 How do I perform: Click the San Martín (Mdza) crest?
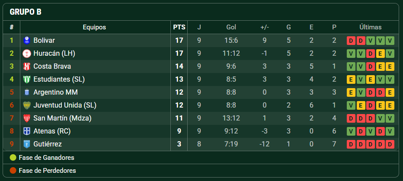(x=27, y=118)
